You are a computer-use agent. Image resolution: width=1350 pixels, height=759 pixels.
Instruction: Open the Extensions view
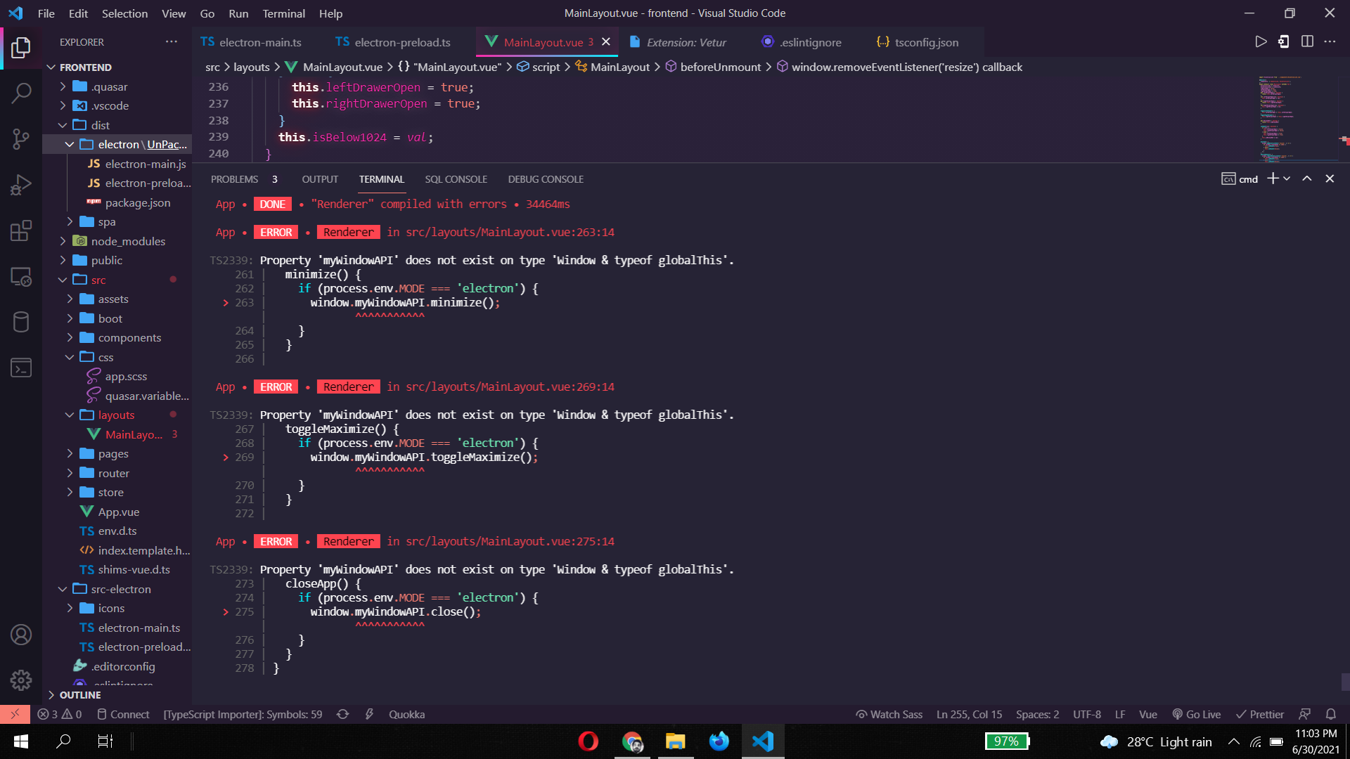pos(21,231)
